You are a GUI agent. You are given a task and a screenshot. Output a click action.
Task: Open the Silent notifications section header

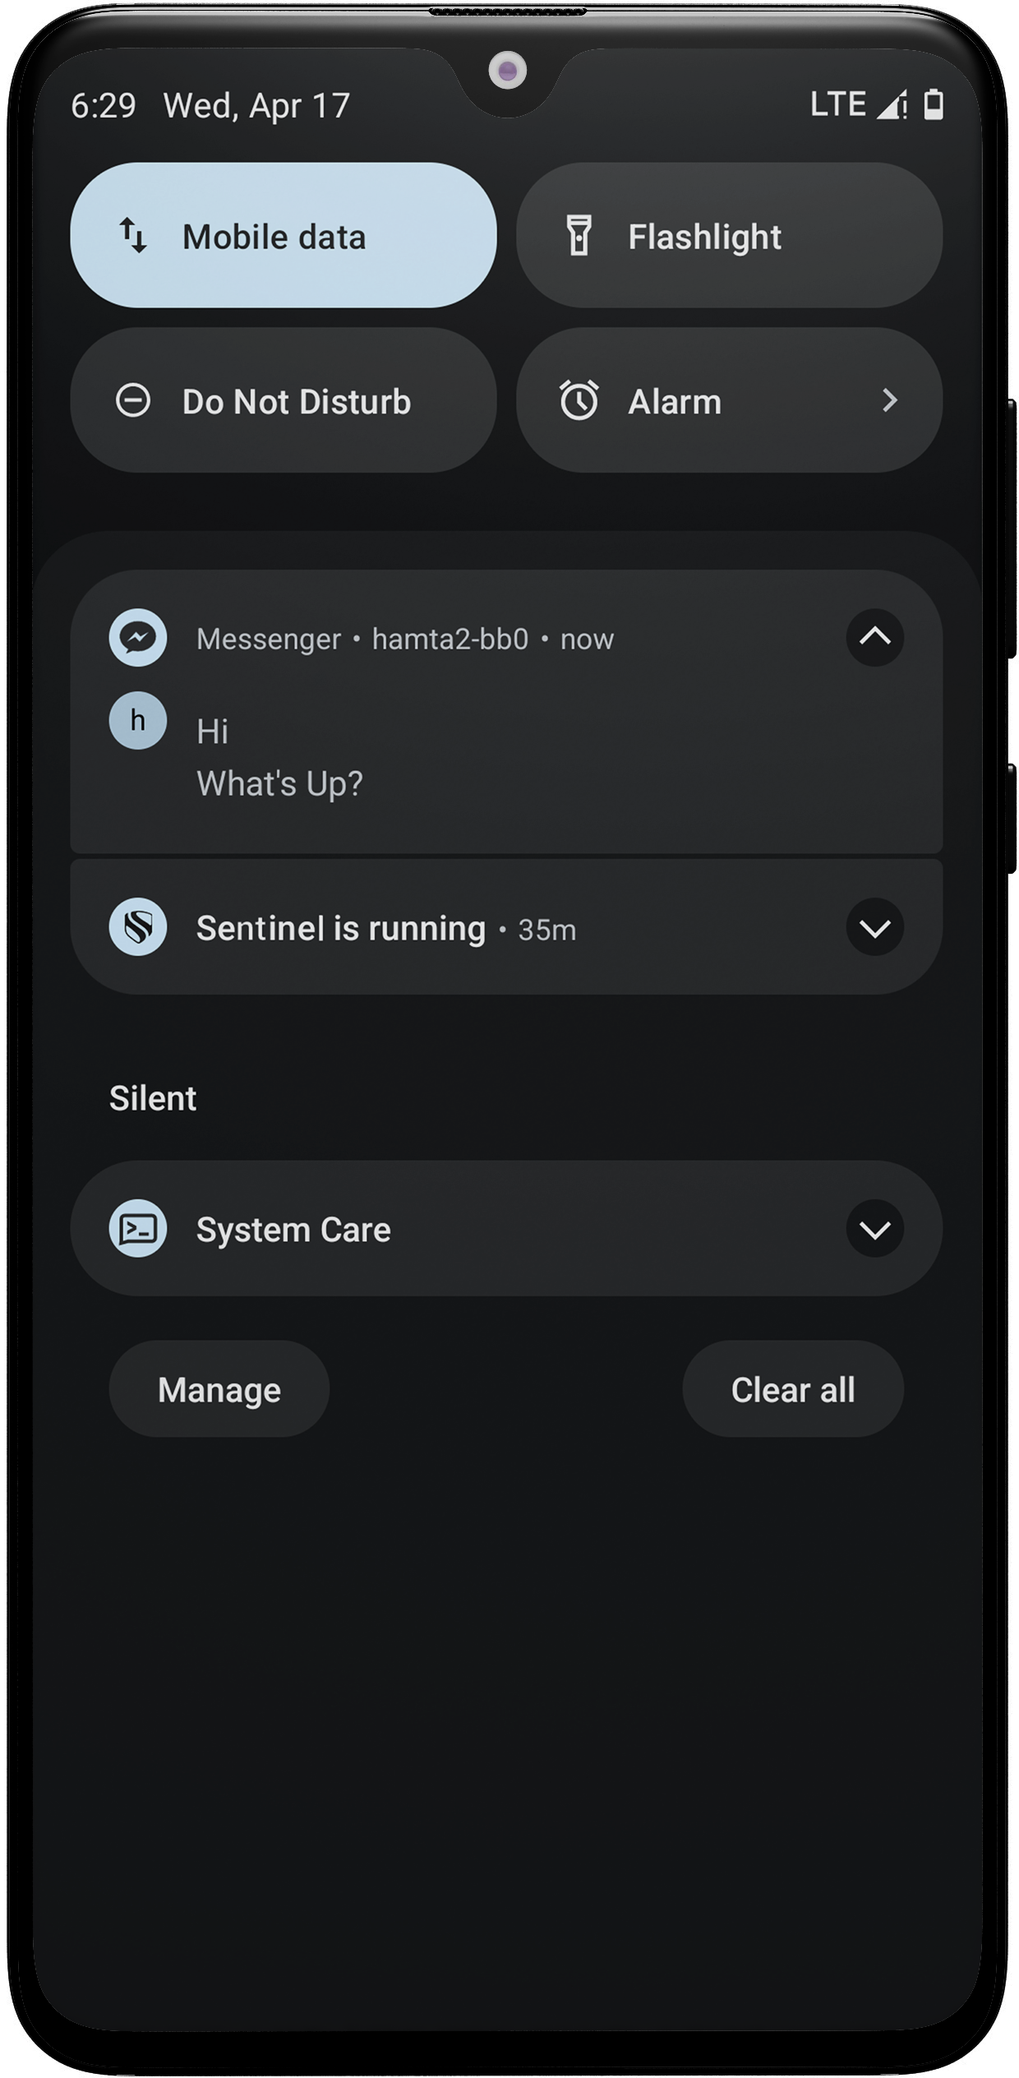click(x=153, y=1098)
